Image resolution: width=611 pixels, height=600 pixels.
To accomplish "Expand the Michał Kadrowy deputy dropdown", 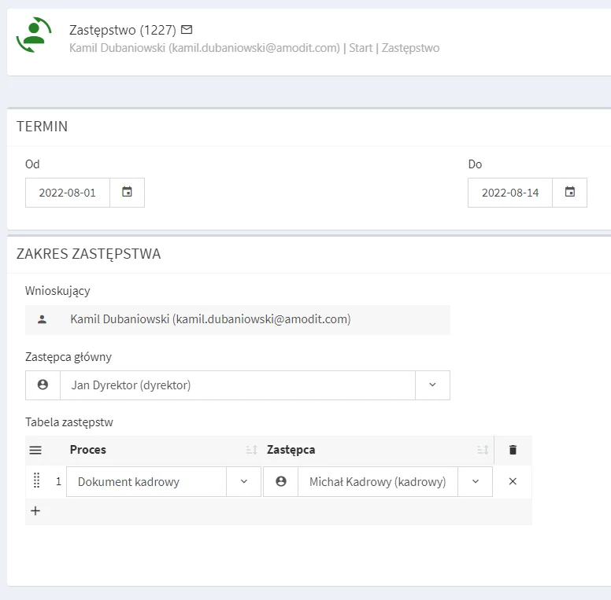I will pyautogui.click(x=476, y=481).
